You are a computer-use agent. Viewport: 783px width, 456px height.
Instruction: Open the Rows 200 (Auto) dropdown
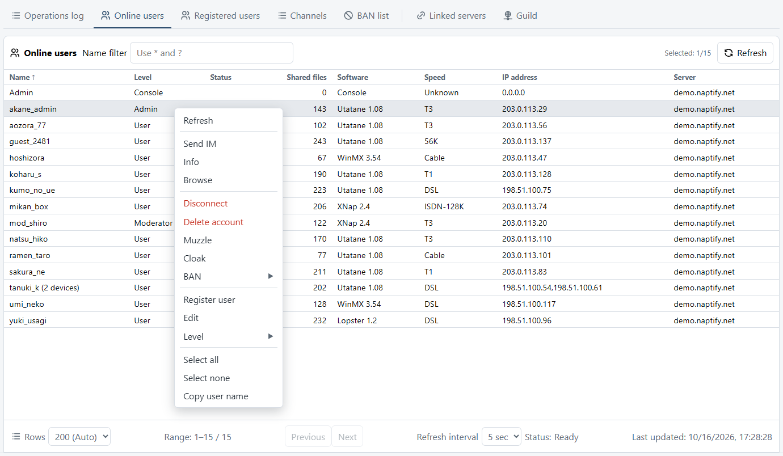(x=79, y=437)
